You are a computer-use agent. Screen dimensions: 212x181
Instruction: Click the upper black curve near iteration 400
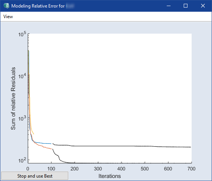121,146
